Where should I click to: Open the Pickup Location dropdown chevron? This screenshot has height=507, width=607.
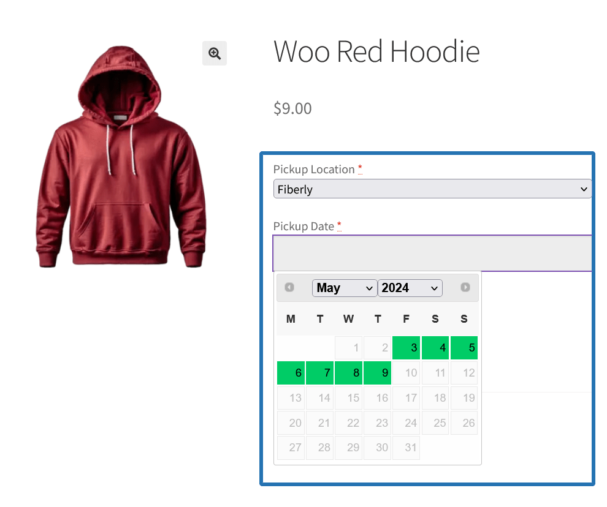[583, 189]
